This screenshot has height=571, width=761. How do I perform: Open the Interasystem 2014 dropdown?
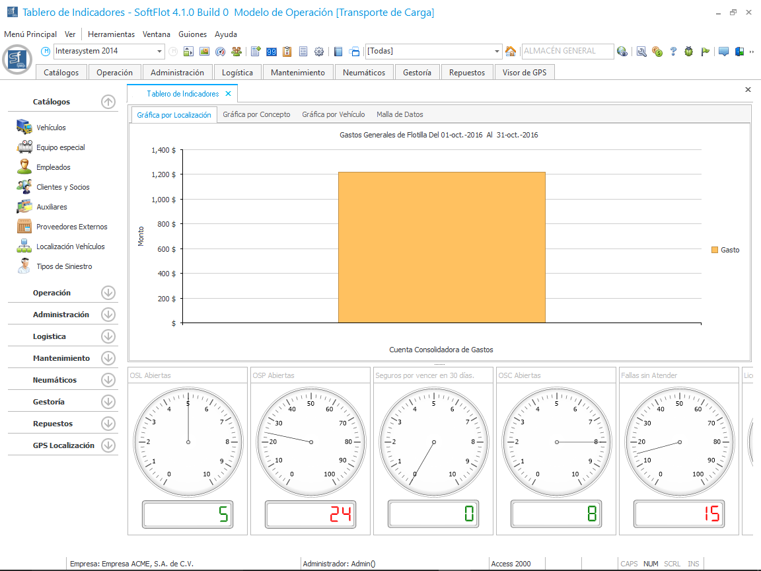coord(160,52)
